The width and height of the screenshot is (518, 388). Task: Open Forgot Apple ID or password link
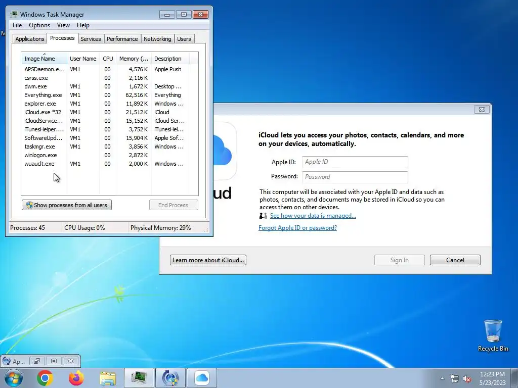[x=297, y=228]
